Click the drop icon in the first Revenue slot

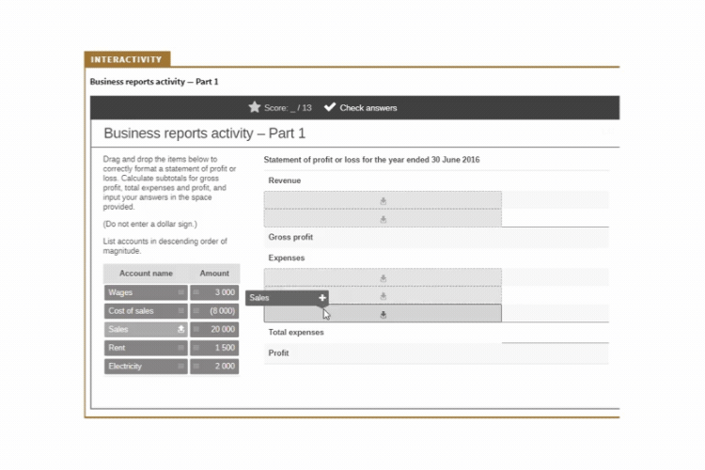pyautogui.click(x=384, y=201)
